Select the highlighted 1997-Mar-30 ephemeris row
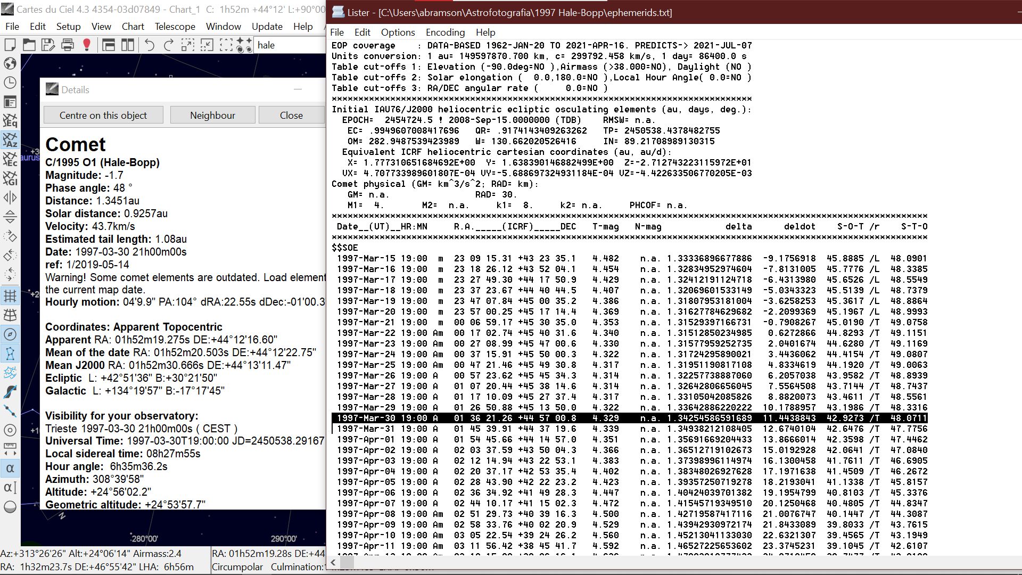Viewport: 1022px width, 575px height. 629,418
